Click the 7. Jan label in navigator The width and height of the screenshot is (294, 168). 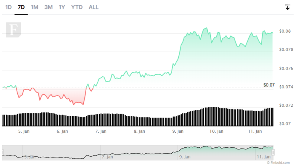tap(107, 156)
